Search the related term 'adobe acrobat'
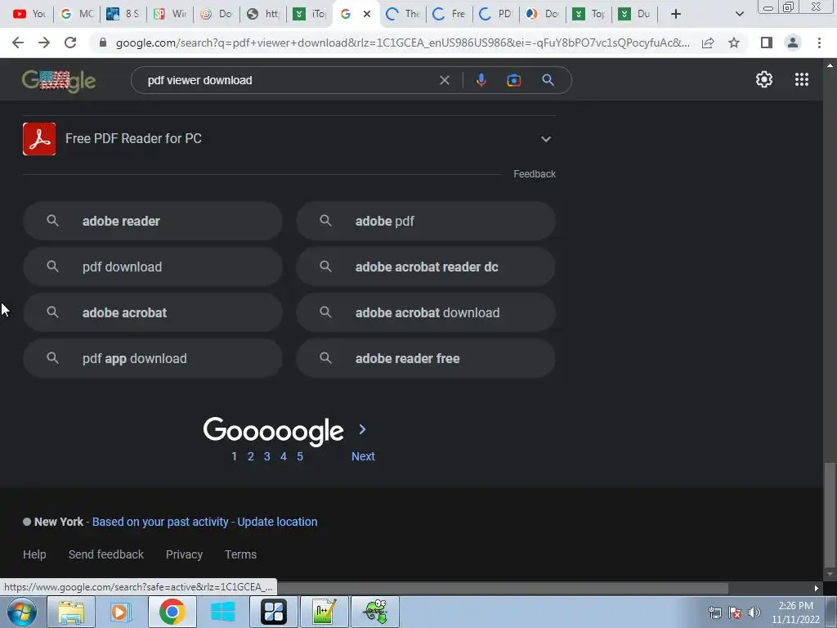The width and height of the screenshot is (837, 628). [153, 313]
